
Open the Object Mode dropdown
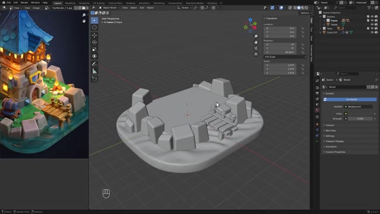pyautogui.click(x=109, y=8)
